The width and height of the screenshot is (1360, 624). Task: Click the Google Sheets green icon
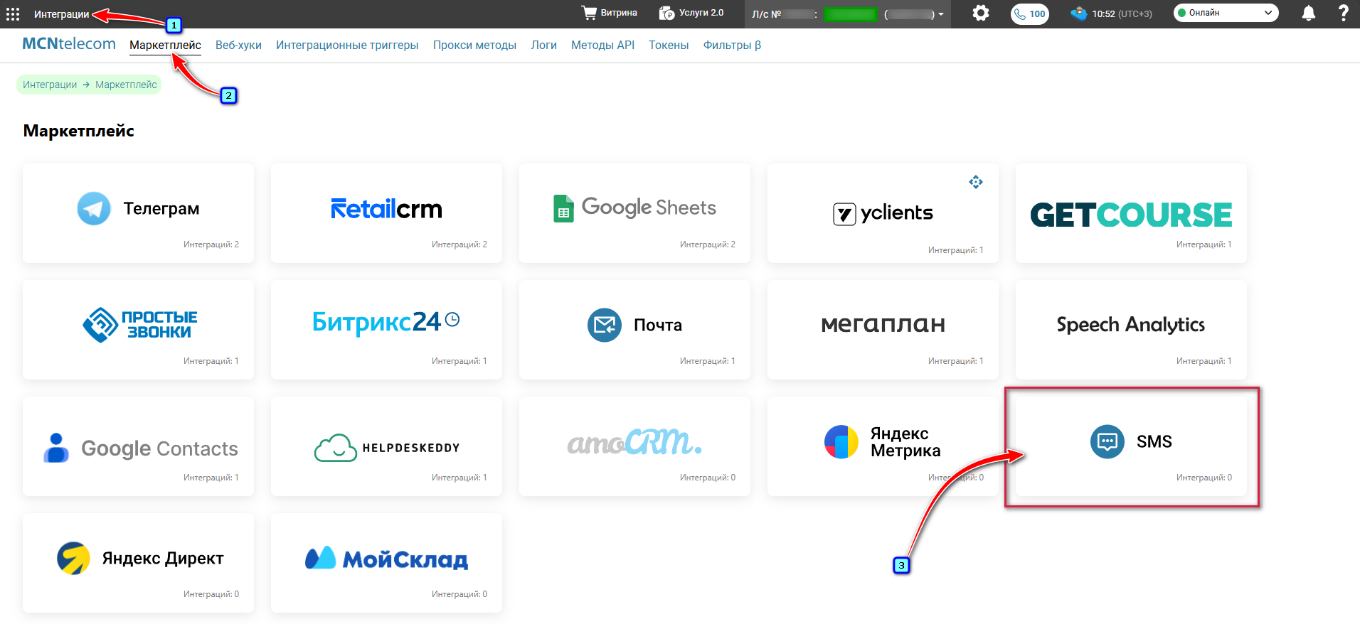(x=563, y=208)
